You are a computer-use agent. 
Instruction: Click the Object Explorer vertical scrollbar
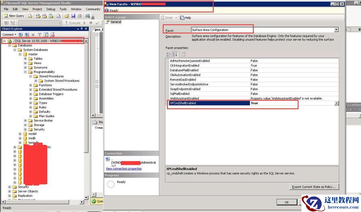coord(86,119)
